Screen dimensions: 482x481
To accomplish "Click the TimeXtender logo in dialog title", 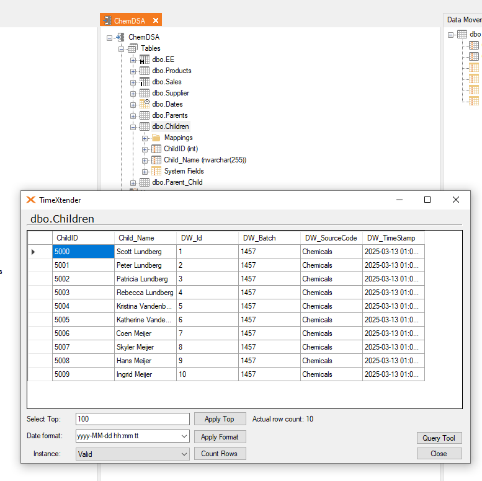I will 31,200.
